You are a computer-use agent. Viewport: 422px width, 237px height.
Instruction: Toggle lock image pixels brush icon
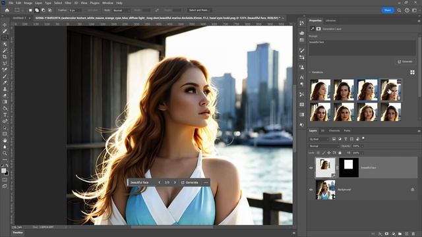point(324,153)
